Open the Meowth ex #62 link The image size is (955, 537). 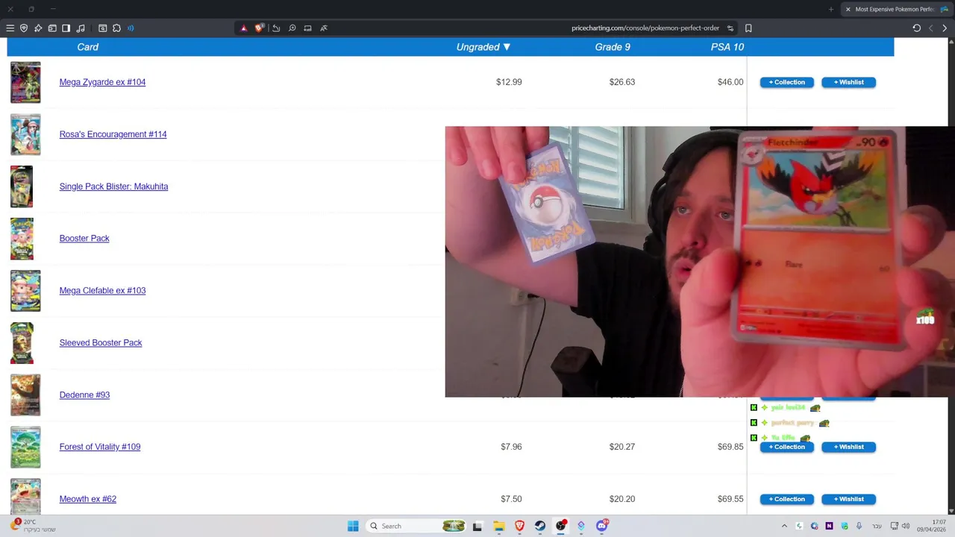88,499
